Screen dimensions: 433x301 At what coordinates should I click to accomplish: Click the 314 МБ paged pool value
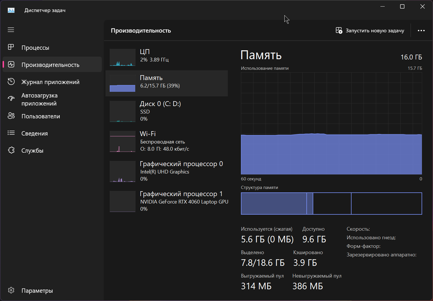tap(256, 286)
